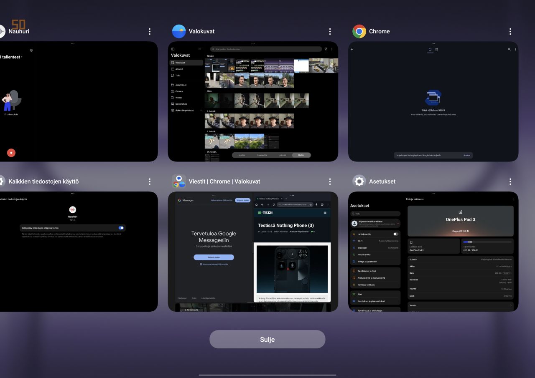Click the Chrome address bar with io-tech URL

click(295, 204)
